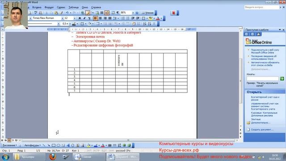Select the Line drawing tool
This screenshot has width=286, height=161.
tap(44, 145)
